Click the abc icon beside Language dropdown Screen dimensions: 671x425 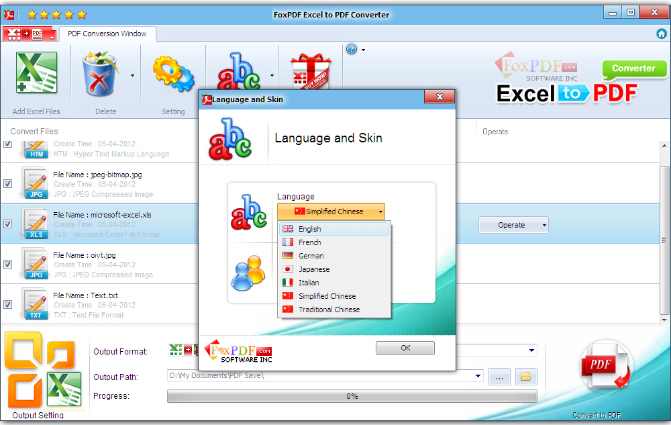(249, 212)
